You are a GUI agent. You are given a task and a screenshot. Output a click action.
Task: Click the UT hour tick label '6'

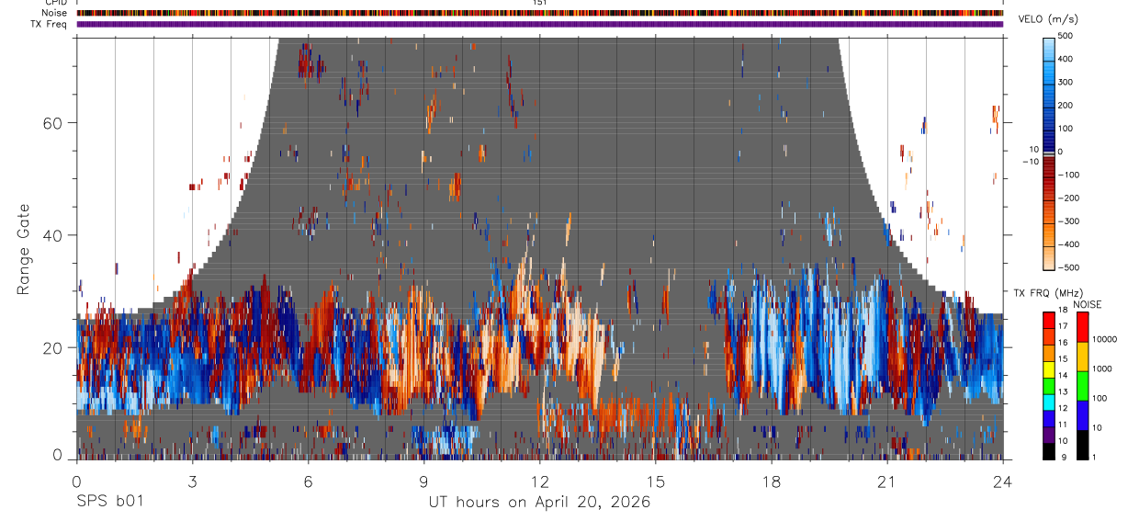(308, 481)
